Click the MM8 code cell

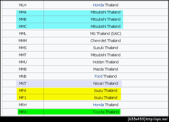coord(23,69)
